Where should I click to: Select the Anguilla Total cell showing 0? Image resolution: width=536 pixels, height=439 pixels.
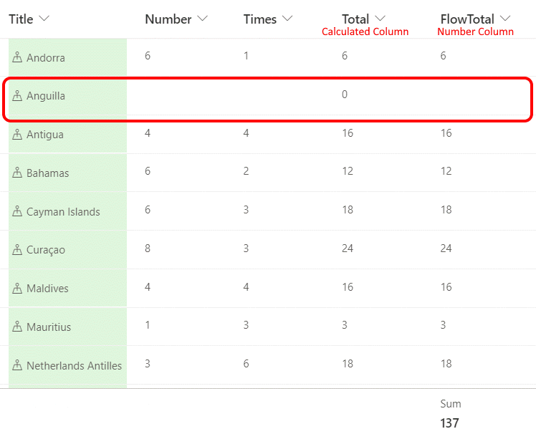[345, 95]
